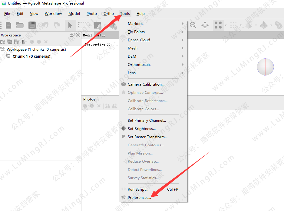
Task: Expand the Dense Cloud submenu
Action: pos(139,40)
